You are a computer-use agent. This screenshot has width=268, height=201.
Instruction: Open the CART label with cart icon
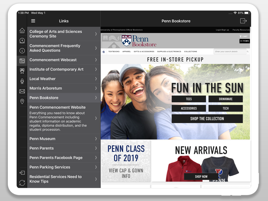pyautogui.click(x=244, y=36)
